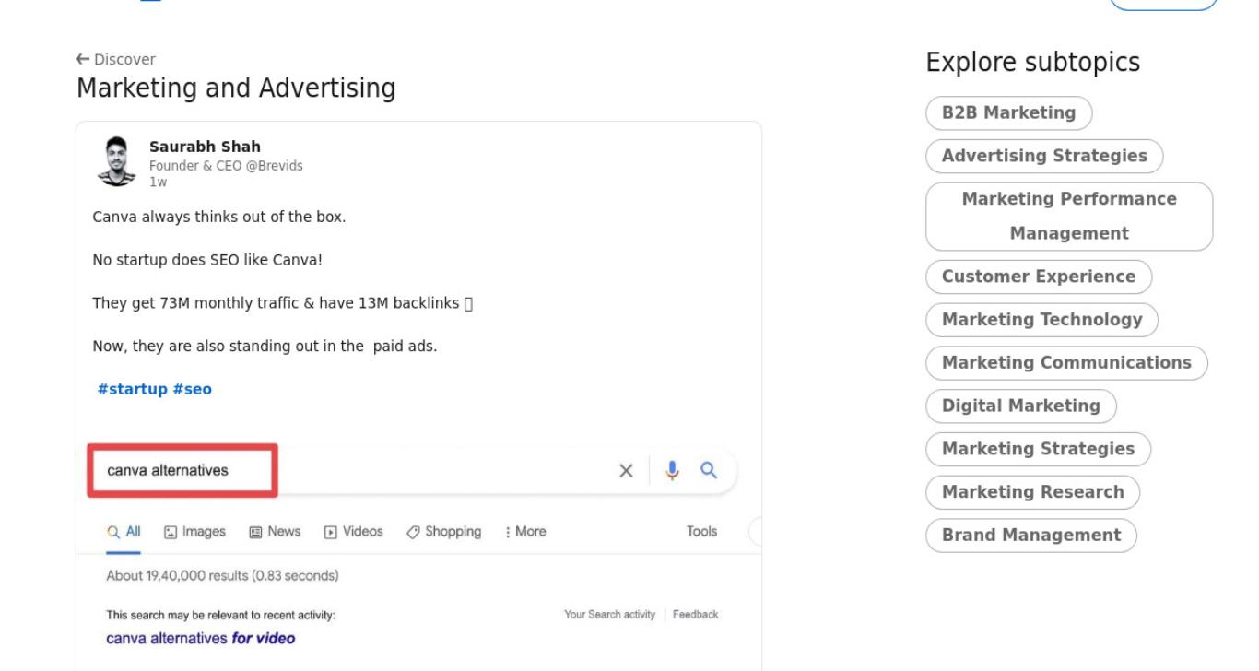Click the magnifier search icon

tap(709, 470)
